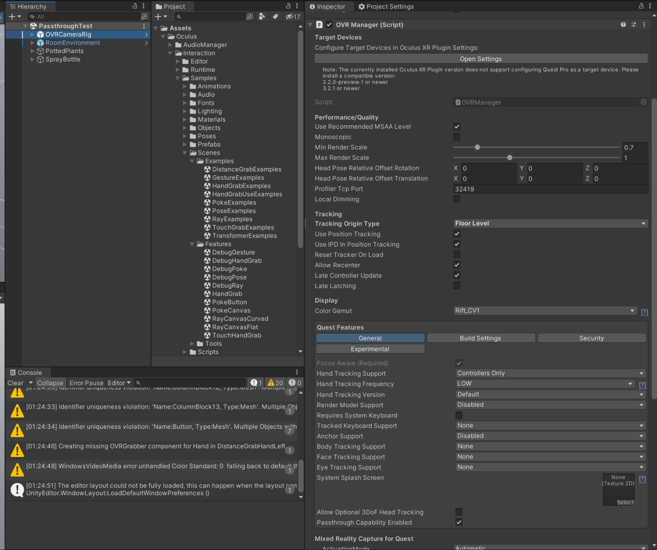Open OVR Manager preset sliders icon
657x550 pixels.
[634, 24]
